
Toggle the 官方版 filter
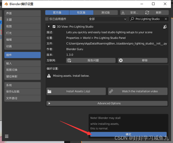click(x=57, y=13)
